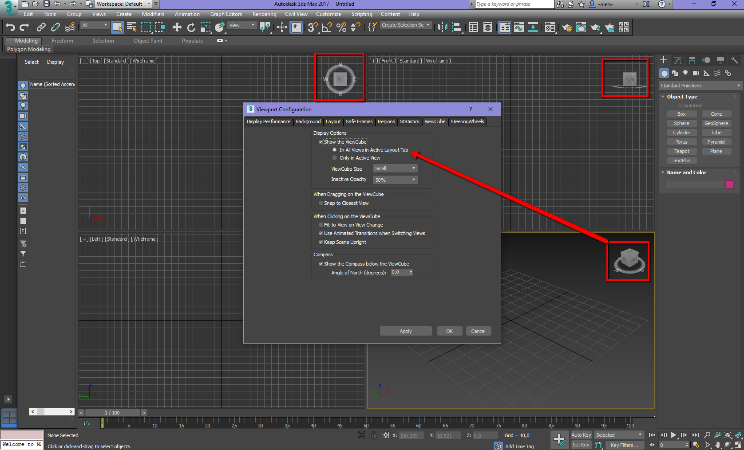The image size is (744, 450).
Task: Select Only in Active View radio button
Action: click(334, 157)
